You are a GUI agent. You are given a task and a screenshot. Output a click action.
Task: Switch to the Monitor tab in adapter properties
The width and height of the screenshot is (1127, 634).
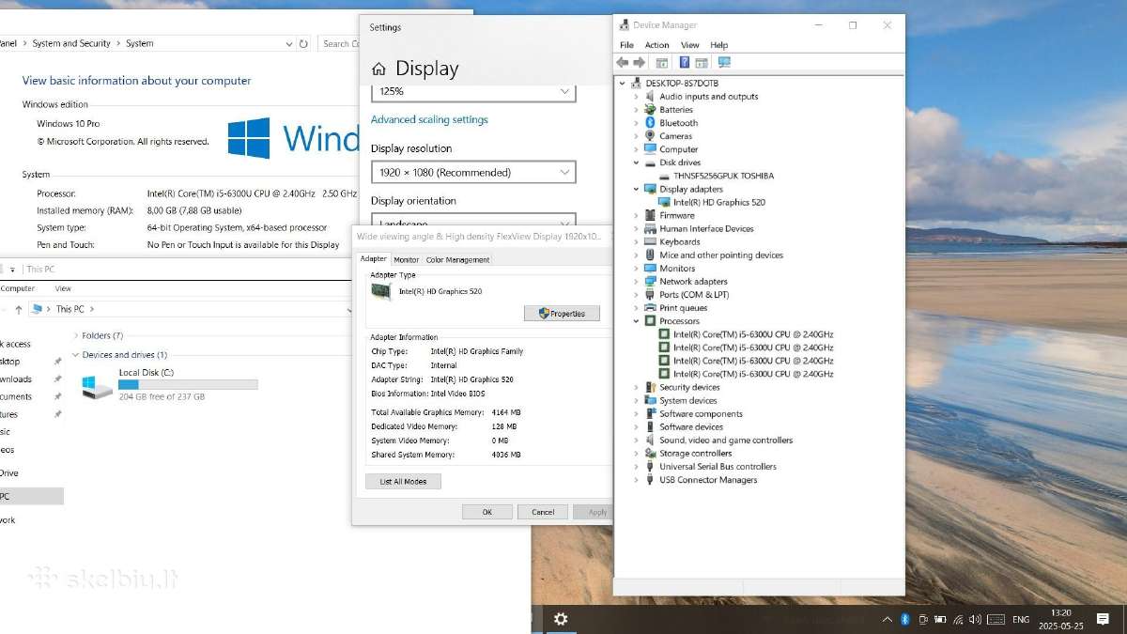pos(406,260)
